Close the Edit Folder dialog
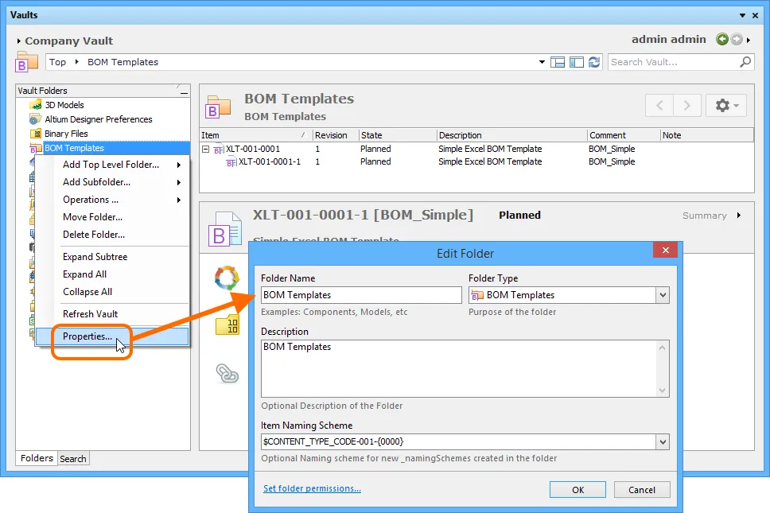Viewport: 770px width, 513px height. (x=666, y=251)
